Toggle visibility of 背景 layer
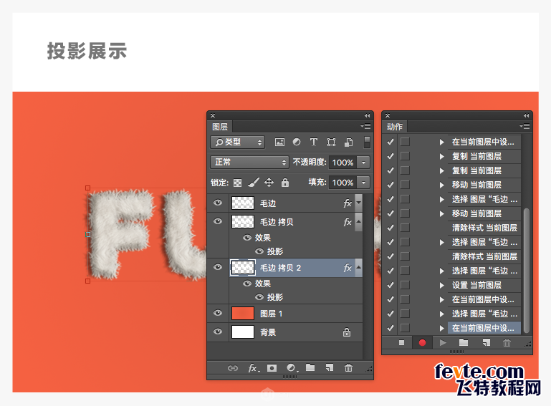551x406 pixels. pos(218,332)
